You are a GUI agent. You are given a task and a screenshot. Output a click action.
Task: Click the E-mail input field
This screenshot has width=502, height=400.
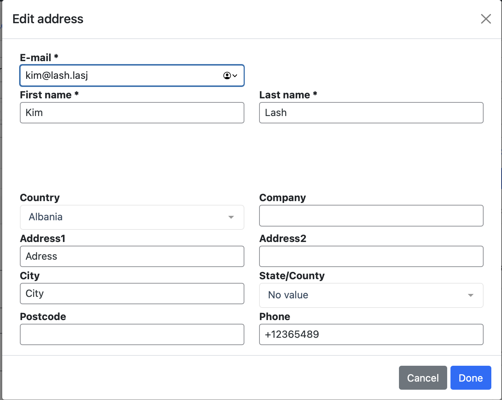pyautogui.click(x=121, y=76)
